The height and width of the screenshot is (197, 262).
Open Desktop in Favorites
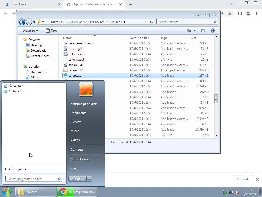pyautogui.click(x=36, y=45)
